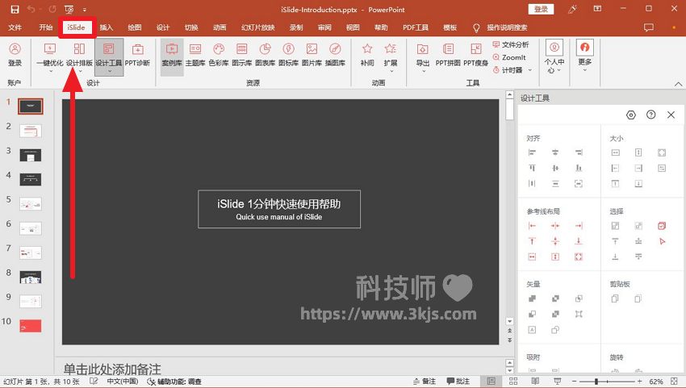
Task: Open the quick access toolbar customize dropdown
Action: point(85,10)
